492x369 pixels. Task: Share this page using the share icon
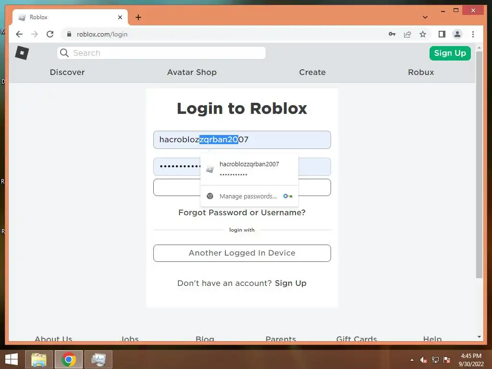pyautogui.click(x=407, y=34)
